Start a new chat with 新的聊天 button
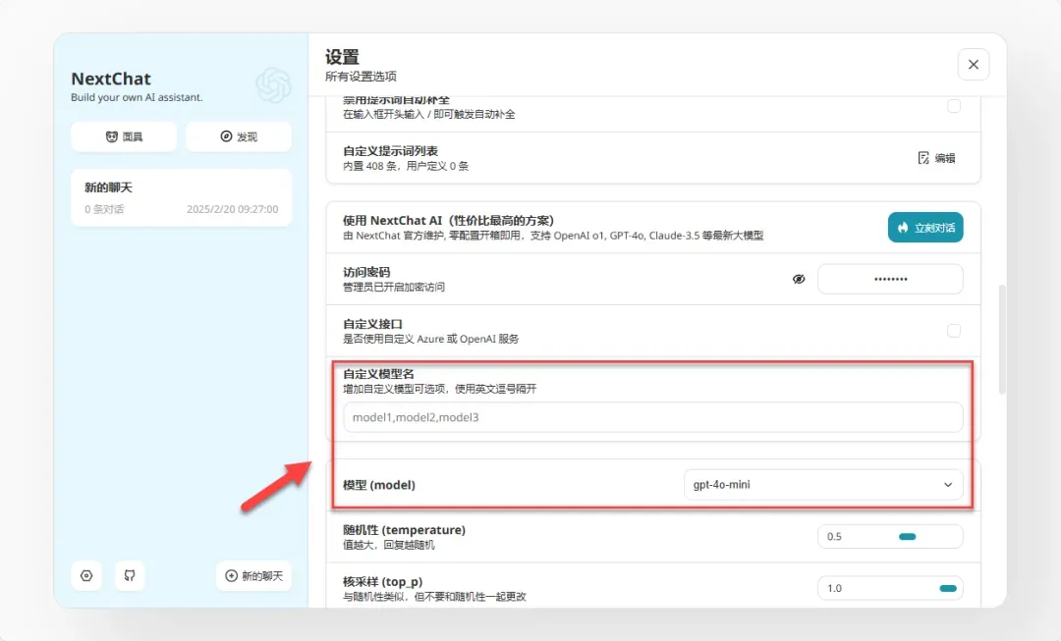 tap(253, 575)
